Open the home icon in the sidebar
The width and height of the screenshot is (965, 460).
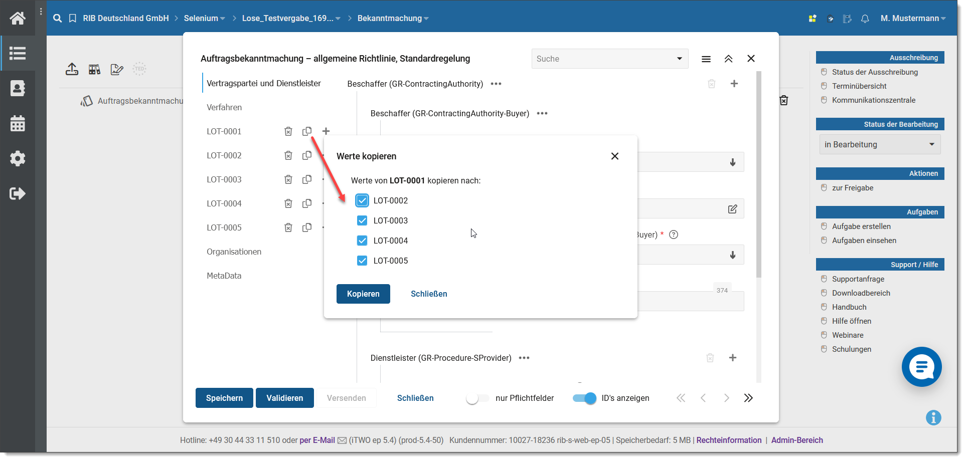point(18,19)
